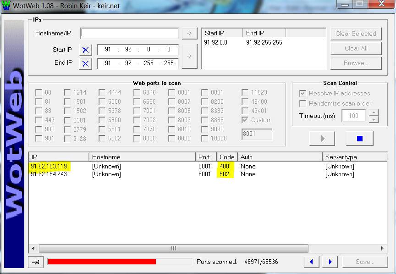Tick the port 8888 checkbox
The height and width of the screenshot is (274, 396).
click(x=204, y=120)
